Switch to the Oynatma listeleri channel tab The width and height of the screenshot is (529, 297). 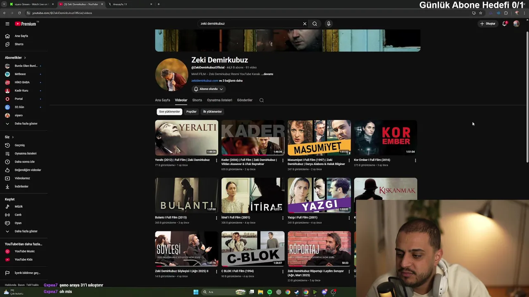(219, 100)
